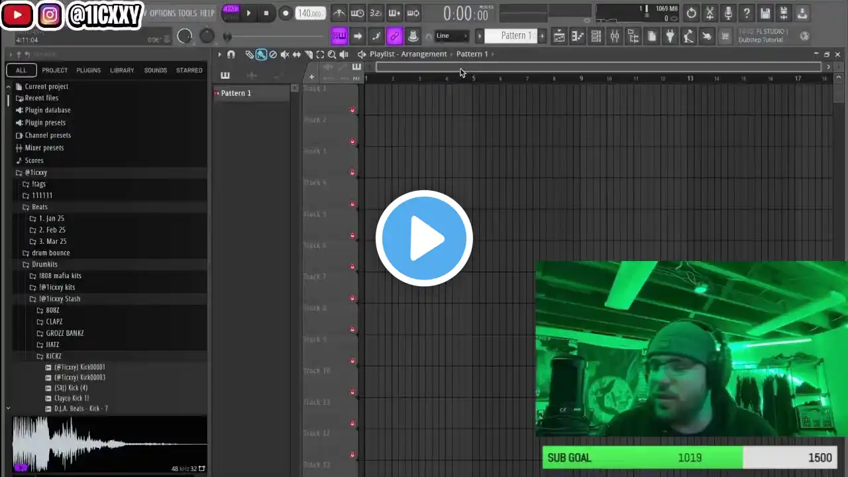The image size is (848, 477).
Task: Open the Mixer window icon
Action: coord(615,36)
